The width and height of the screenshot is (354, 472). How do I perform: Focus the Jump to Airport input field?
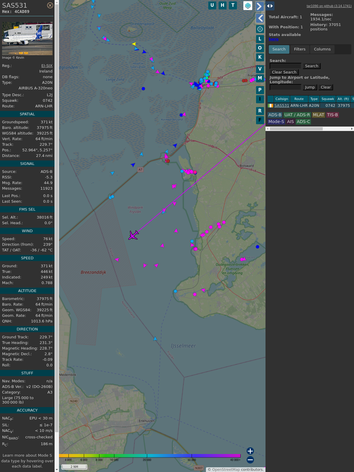click(x=285, y=87)
